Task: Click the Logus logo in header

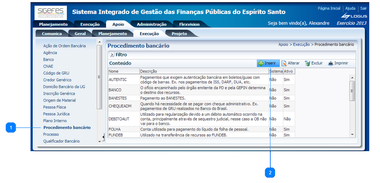Action: point(349,16)
